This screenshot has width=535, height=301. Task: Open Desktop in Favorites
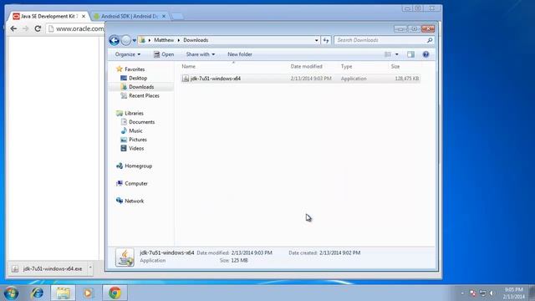(138, 78)
